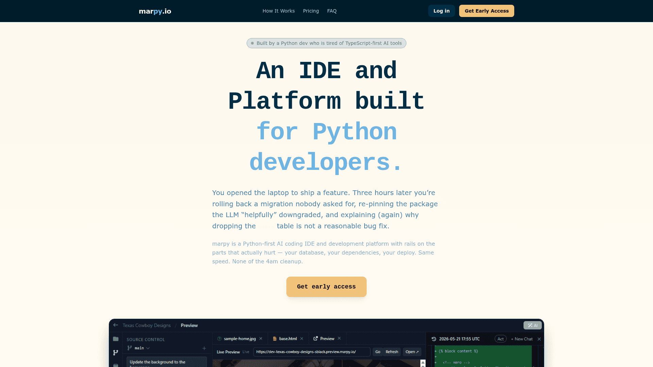Viewport: 653px width, 367px height.
Task: Close the chat panel
Action: (x=539, y=339)
